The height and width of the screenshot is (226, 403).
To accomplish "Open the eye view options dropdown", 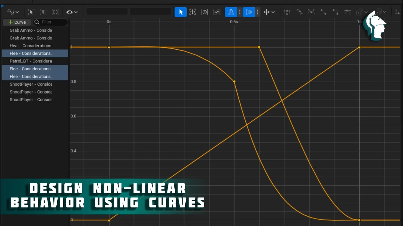I will [x=72, y=12].
